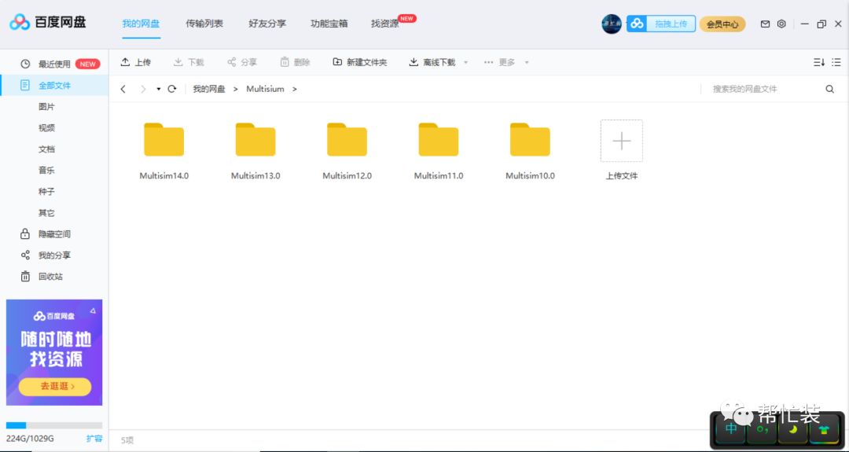Click 我的网盘 in the breadcrumb path
Viewport: 849px width, 452px height.
[209, 89]
